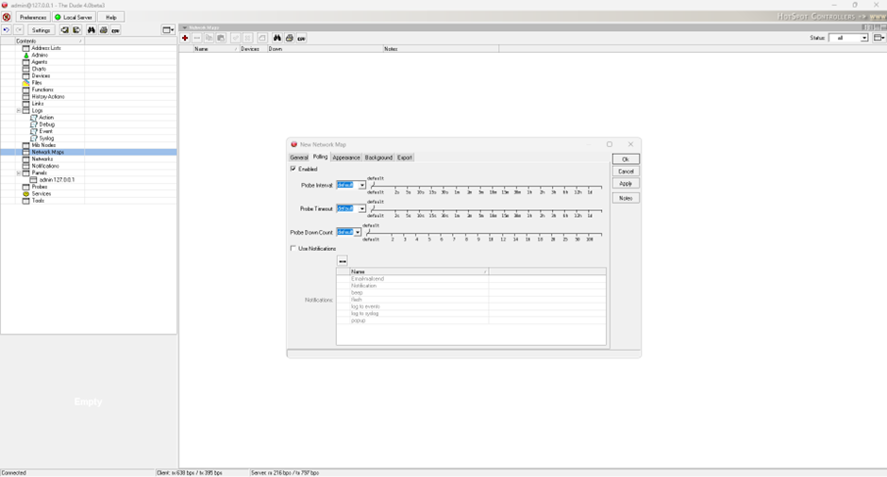The image size is (887, 477).
Task: Sort by the Devices column header
Action: [252, 49]
